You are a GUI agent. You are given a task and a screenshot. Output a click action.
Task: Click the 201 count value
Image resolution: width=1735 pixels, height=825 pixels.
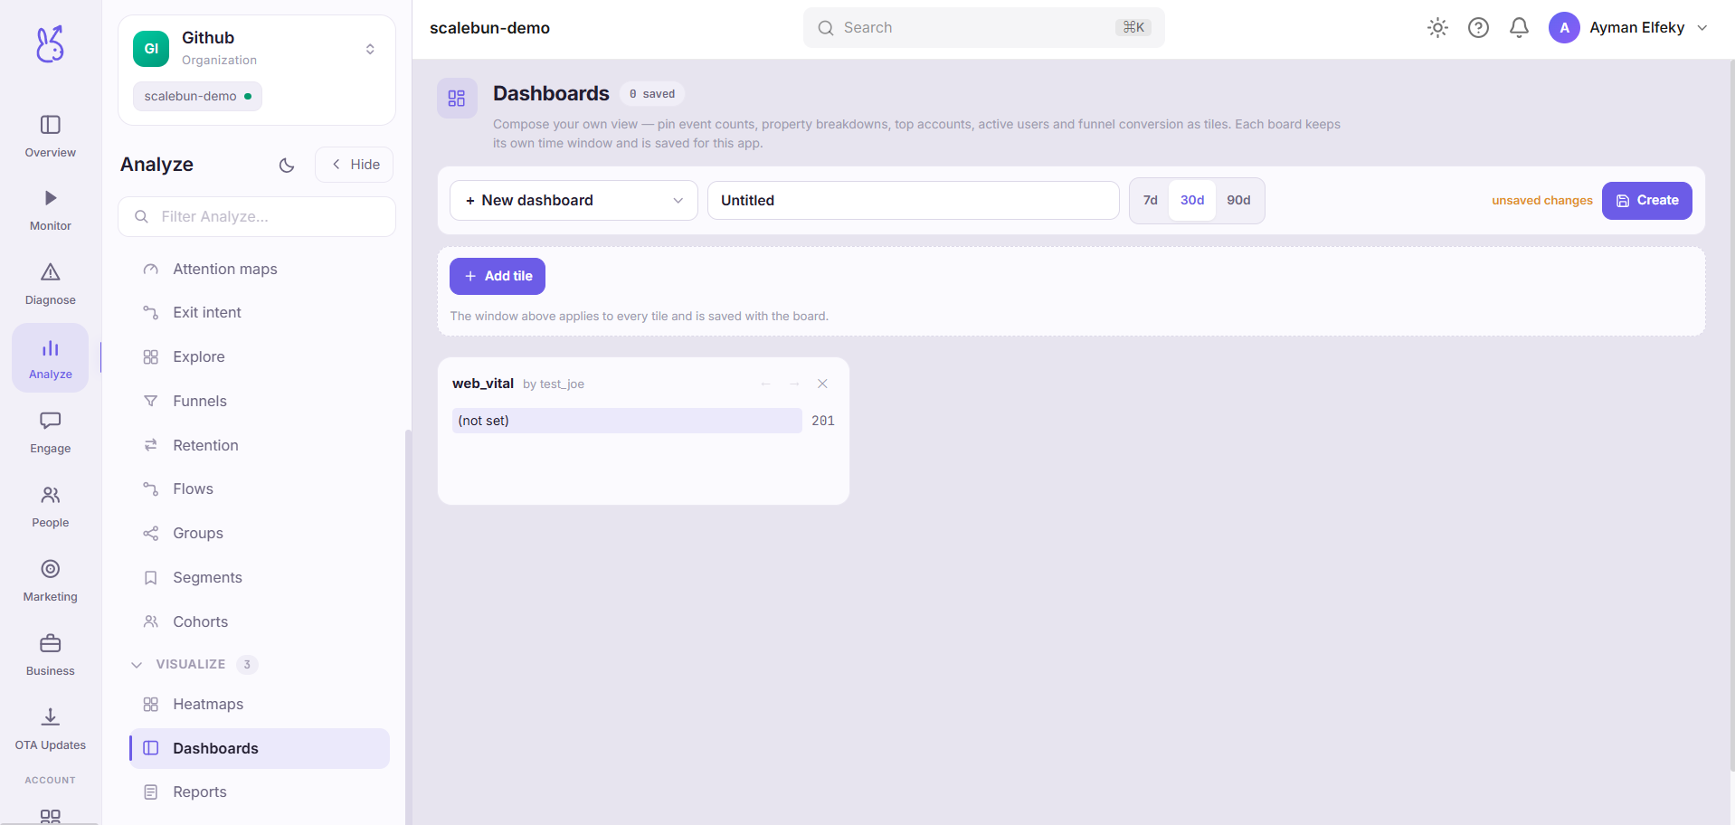[x=822, y=421]
